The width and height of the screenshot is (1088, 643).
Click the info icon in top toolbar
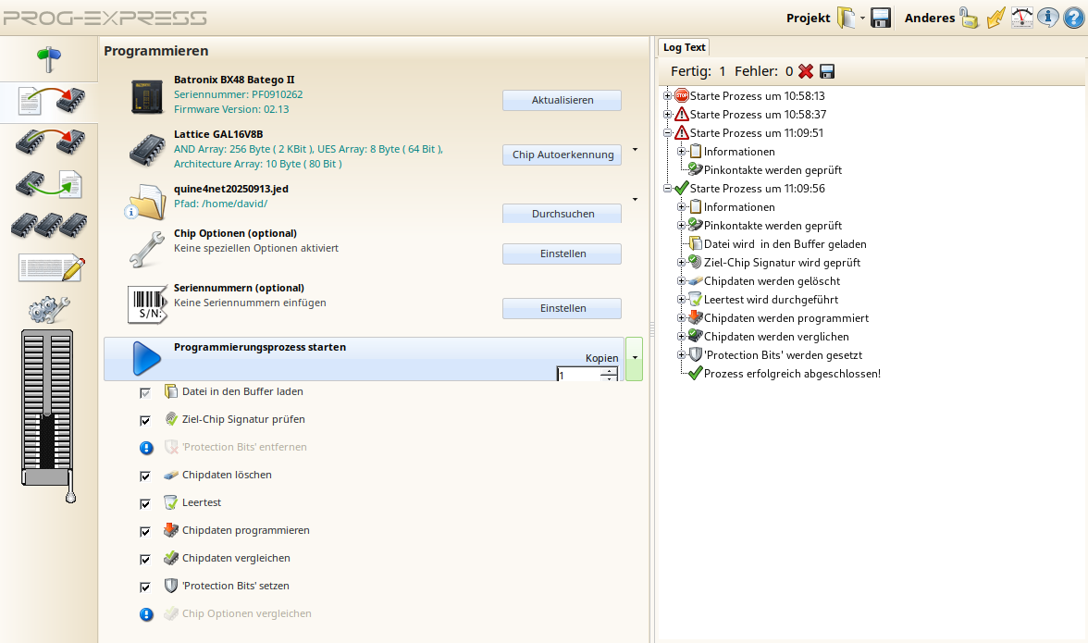(x=1047, y=18)
